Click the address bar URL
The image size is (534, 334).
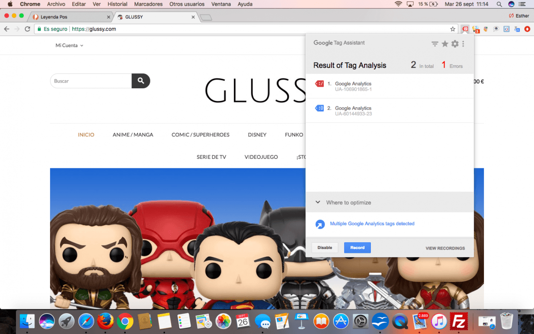(x=94, y=29)
